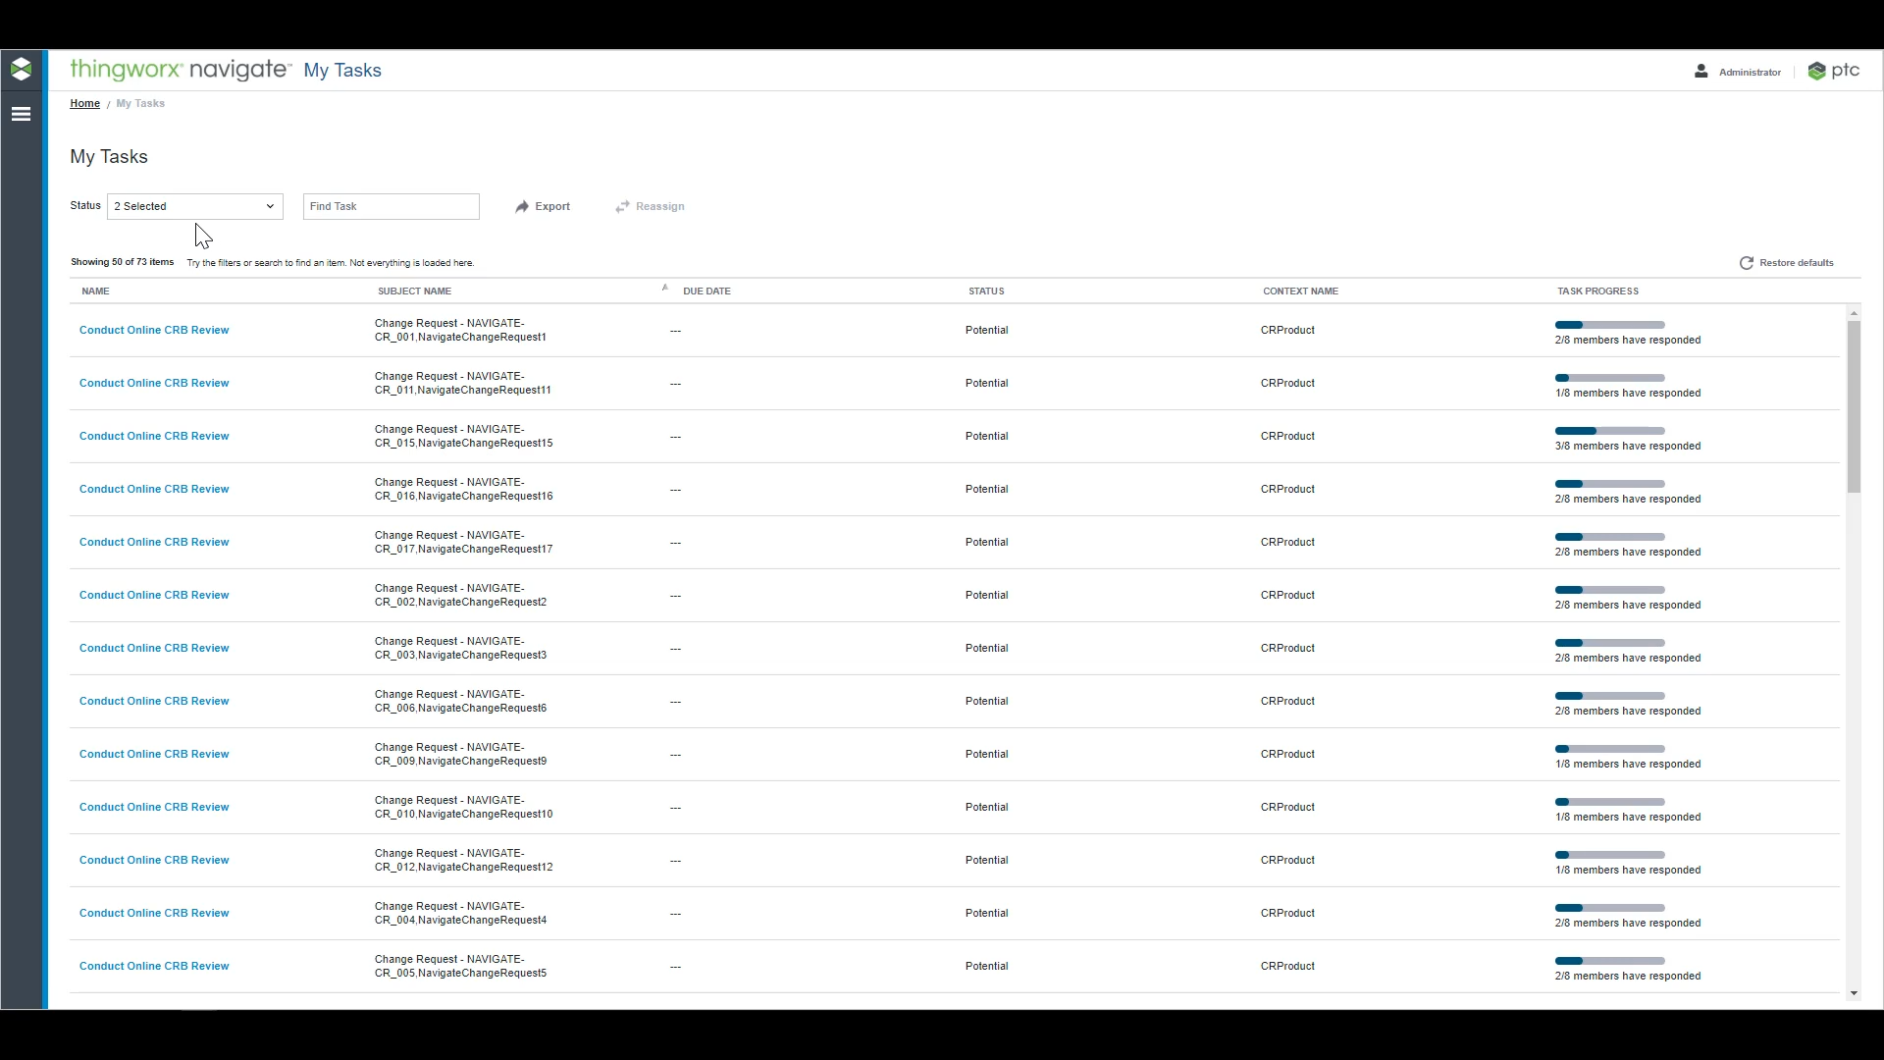The height and width of the screenshot is (1060, 1884).
Task: Click into the Find Task field
Action: tap(392, 206)
